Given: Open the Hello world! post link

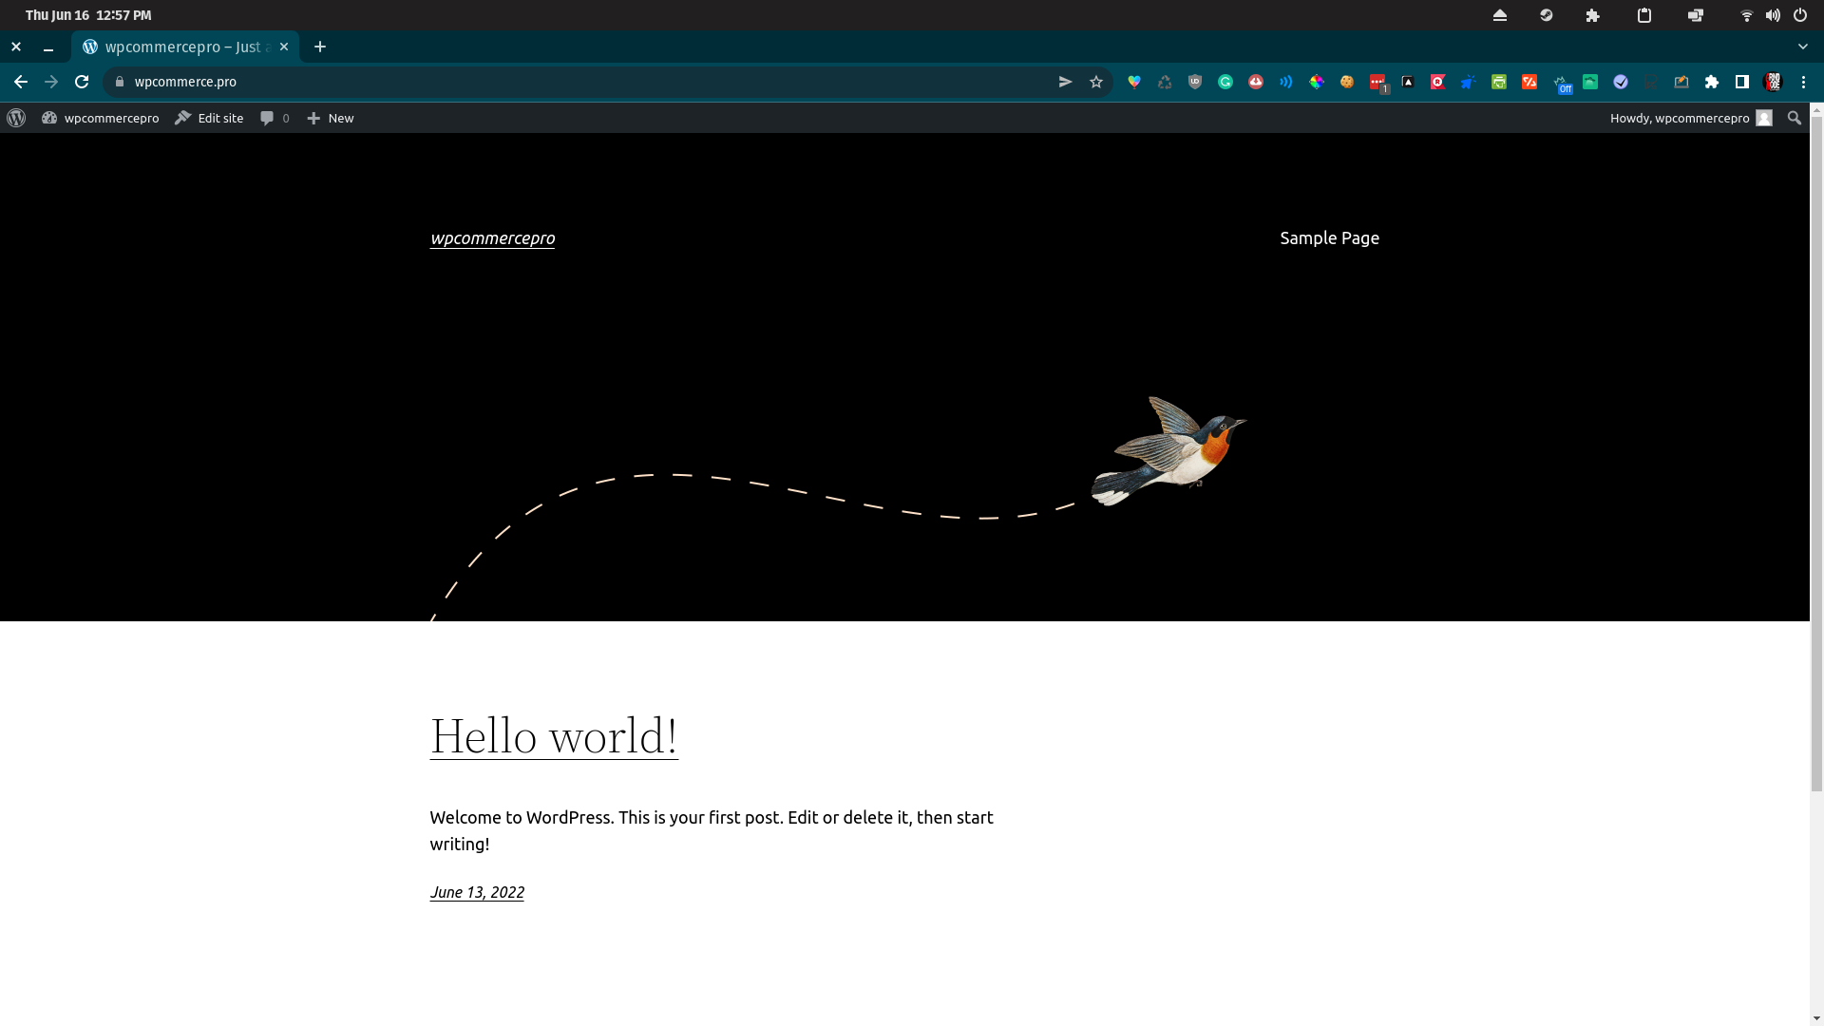Looking at the screenshot, I should (x=554, y=736).
